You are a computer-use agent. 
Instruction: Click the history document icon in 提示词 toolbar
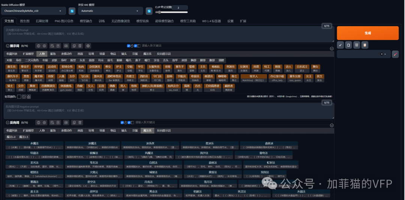(x=52, y=46)
